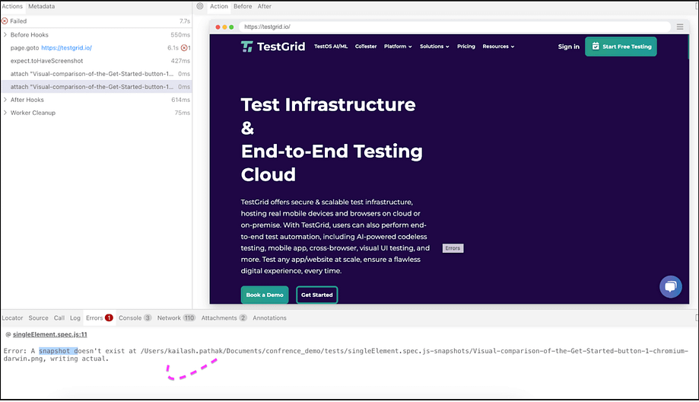Click the 7.7s duration of Failed

185,21
